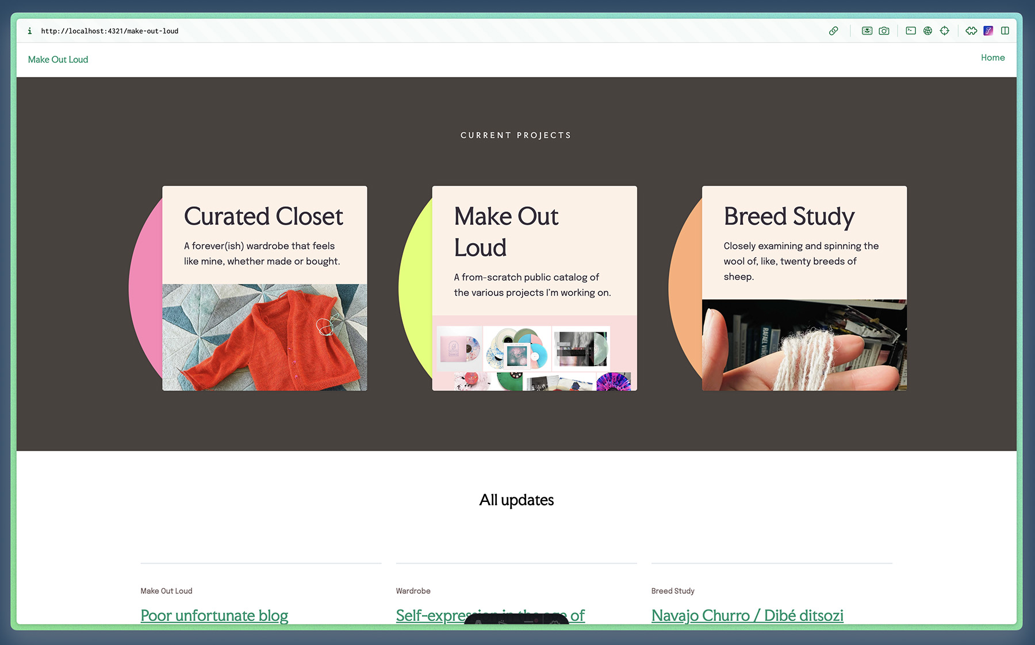Image resolution: width=1035 pixels, height=645 pixels.
Task: Click the purple italic T extension icon
Action: pyautogui.click(x=988, y=31)
